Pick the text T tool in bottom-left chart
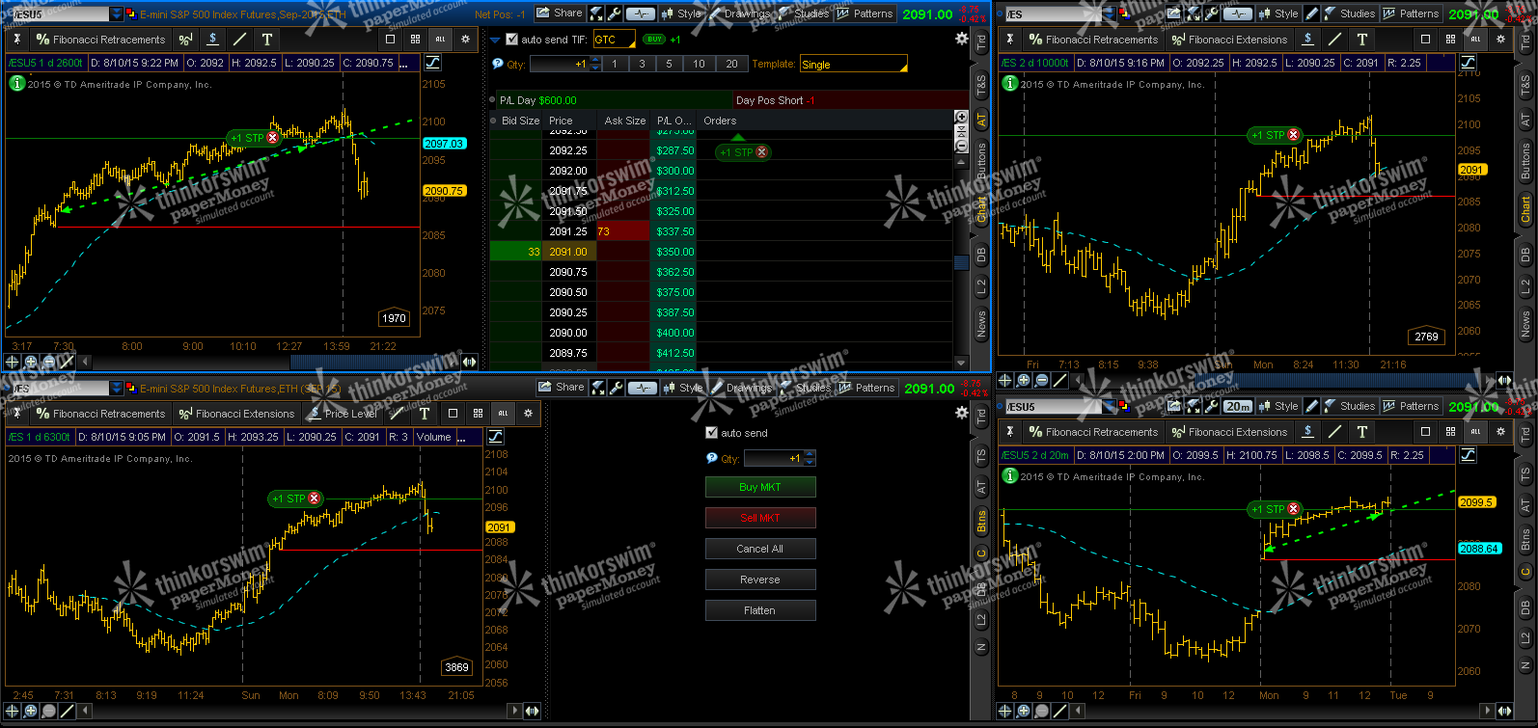 (425, 414)
